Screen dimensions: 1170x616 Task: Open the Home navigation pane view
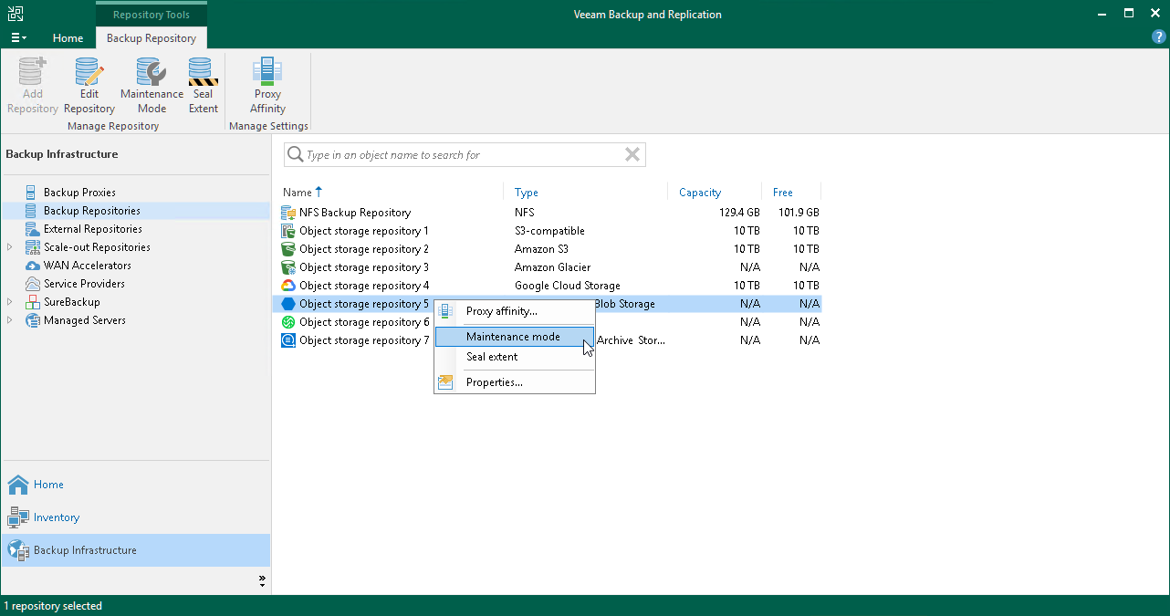tap(136, 485)
